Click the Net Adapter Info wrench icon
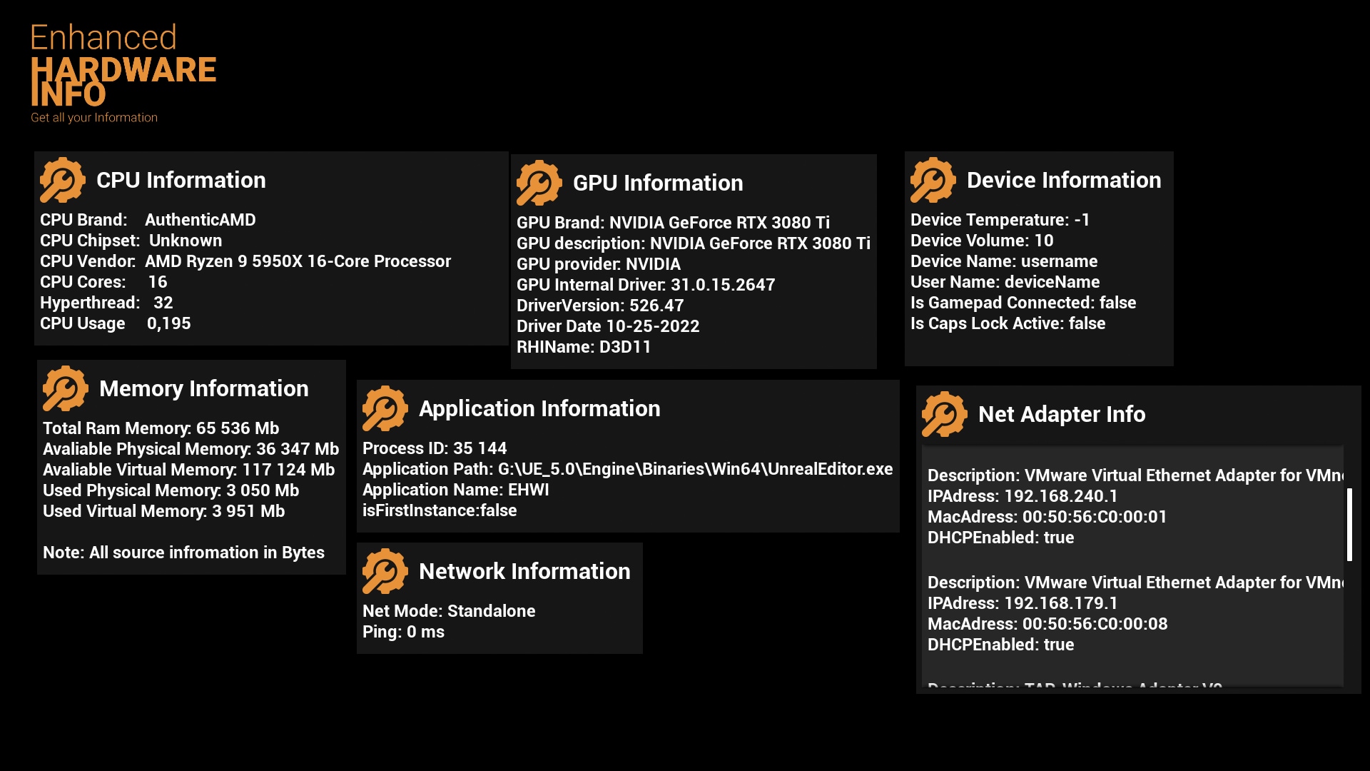The height and width of the screenshot is (771, 1370). 943,414
